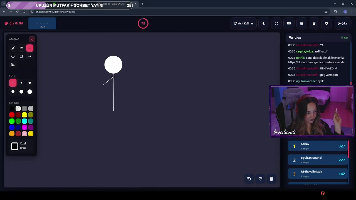Pick the bright blue color swatch

12,127
